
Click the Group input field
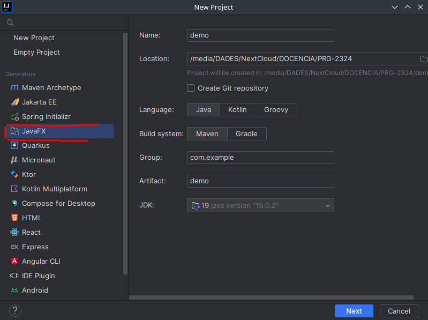(260, 158)
